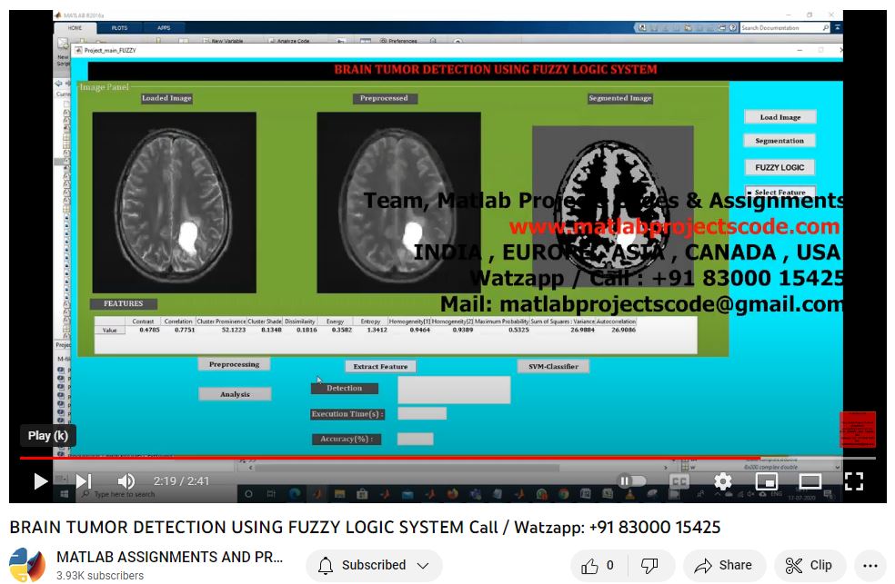The image size is (895, 584).
Task: Open the video settings gear
Action: (x=723, y=481)
